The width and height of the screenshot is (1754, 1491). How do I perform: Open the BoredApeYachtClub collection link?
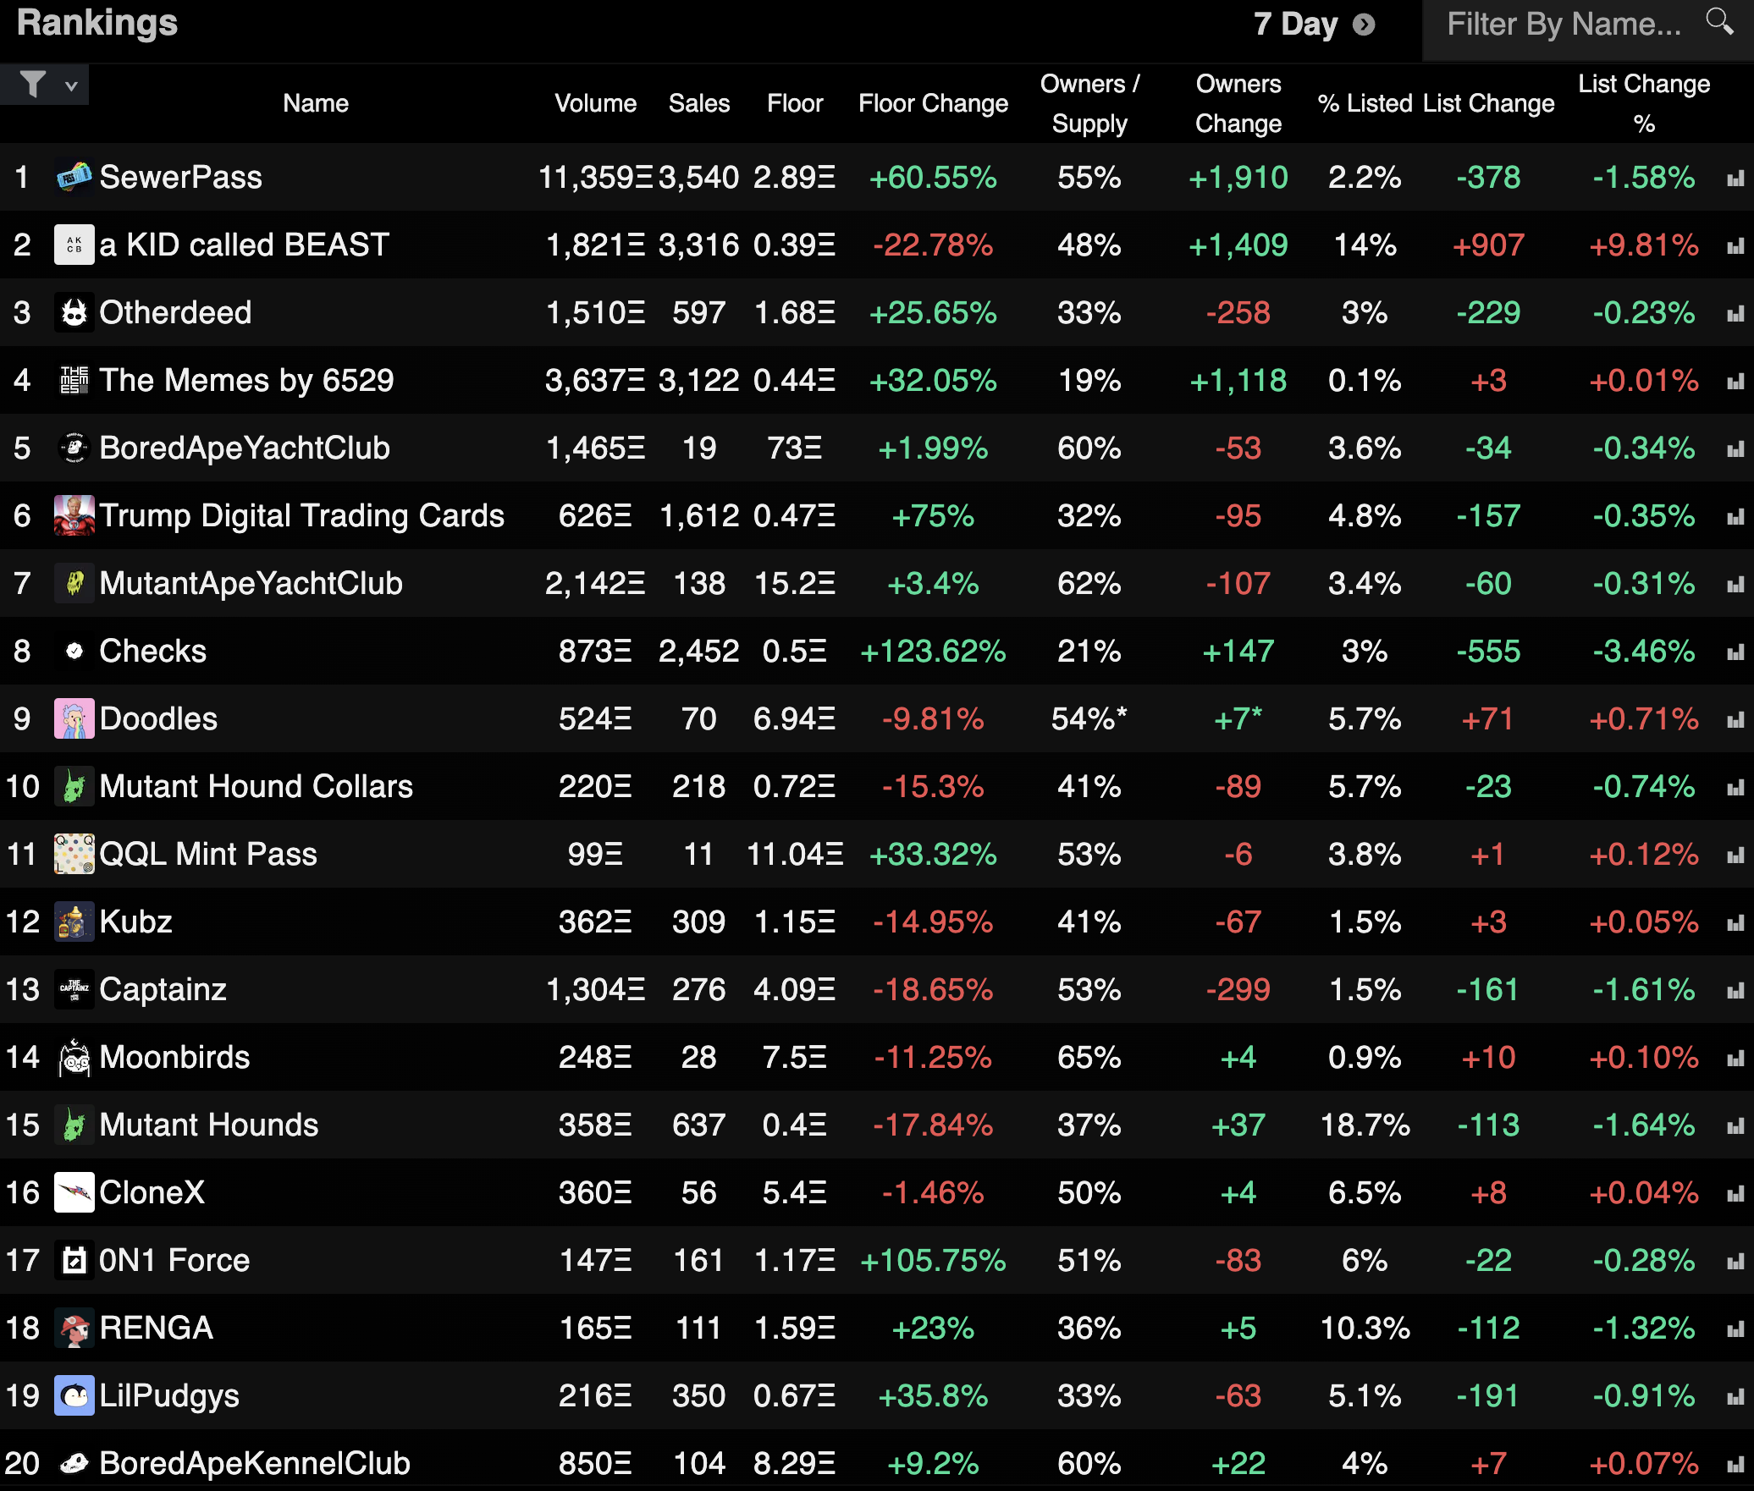click(245, 448)
